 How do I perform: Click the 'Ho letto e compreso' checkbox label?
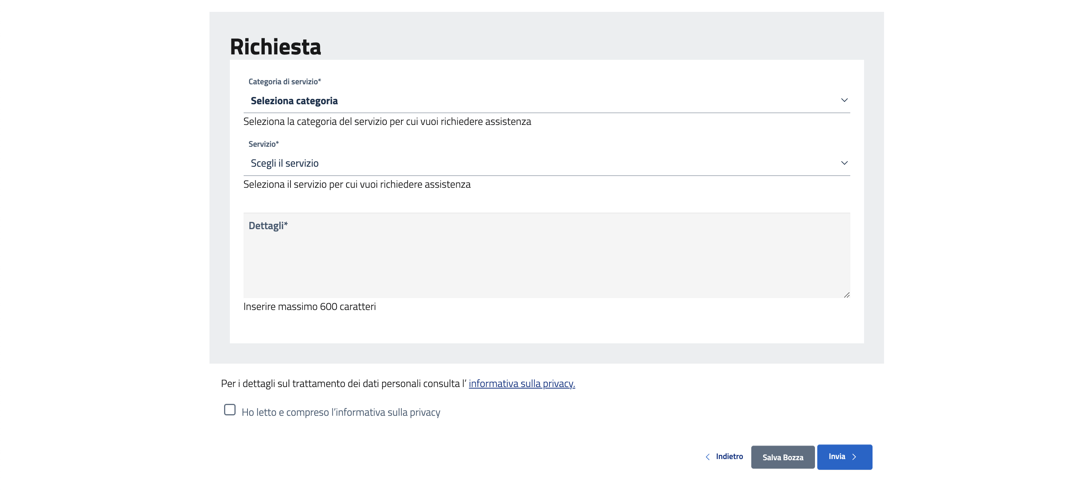click(x=341, y=412)
